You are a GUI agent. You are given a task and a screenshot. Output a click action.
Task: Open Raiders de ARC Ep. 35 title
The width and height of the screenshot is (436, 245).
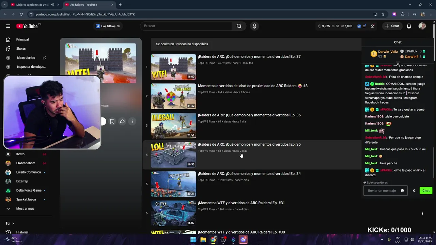click(x=249, y=145)
